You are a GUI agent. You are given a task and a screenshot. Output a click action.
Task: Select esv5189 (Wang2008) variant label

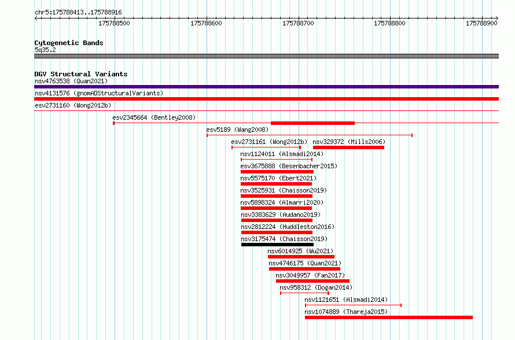click(237, 130)
